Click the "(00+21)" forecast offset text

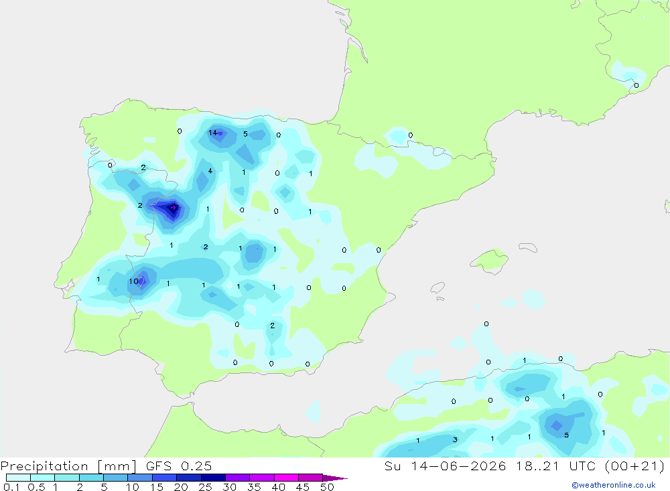coord(634,466)
